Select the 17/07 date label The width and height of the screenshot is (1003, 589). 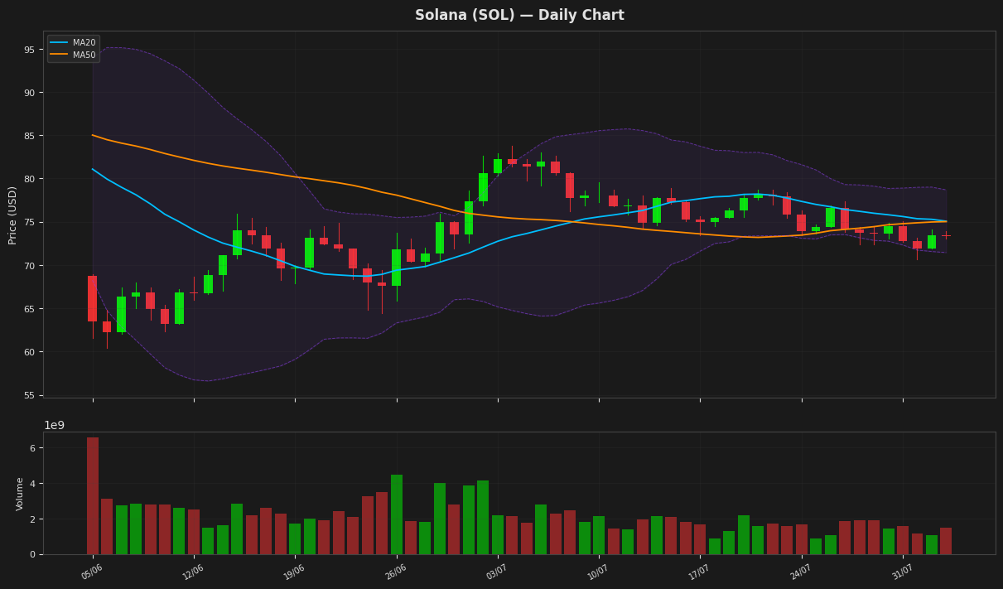[x=699, y=572]
